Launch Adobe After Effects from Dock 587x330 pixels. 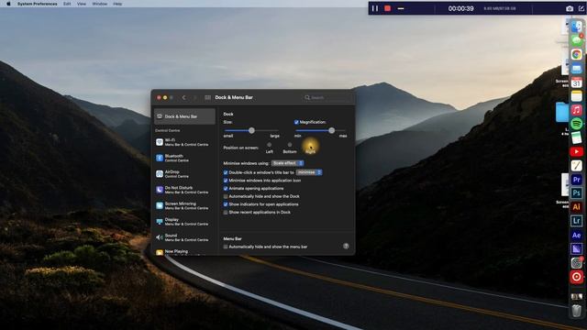point(577,235)
